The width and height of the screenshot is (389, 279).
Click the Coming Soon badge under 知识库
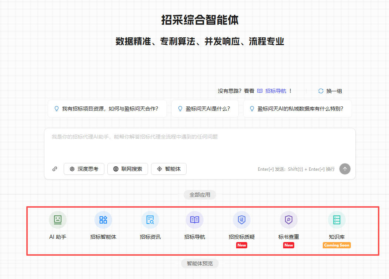337,245
